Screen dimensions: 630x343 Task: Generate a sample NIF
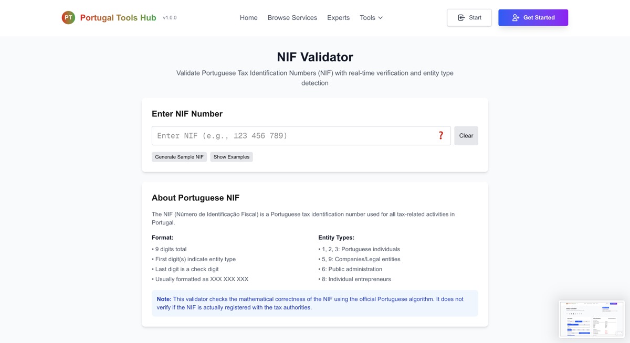(x=180, y=157)
